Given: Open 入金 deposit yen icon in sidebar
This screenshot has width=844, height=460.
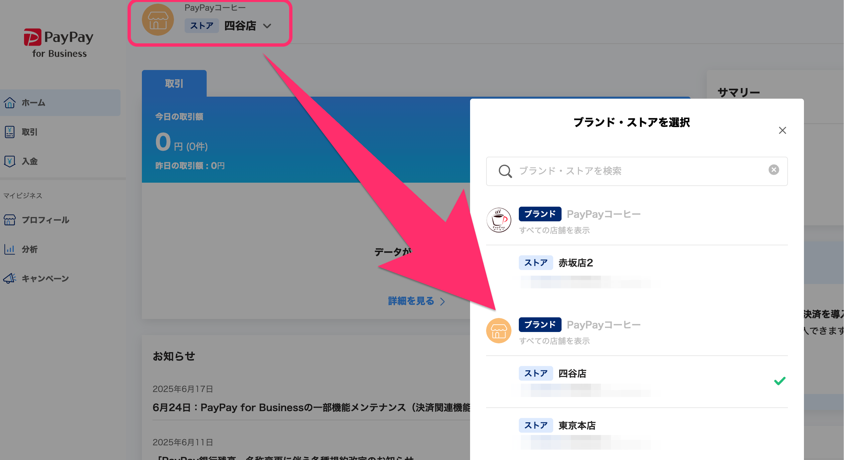Looking at the screenshot, I should (x=10, y=161).
